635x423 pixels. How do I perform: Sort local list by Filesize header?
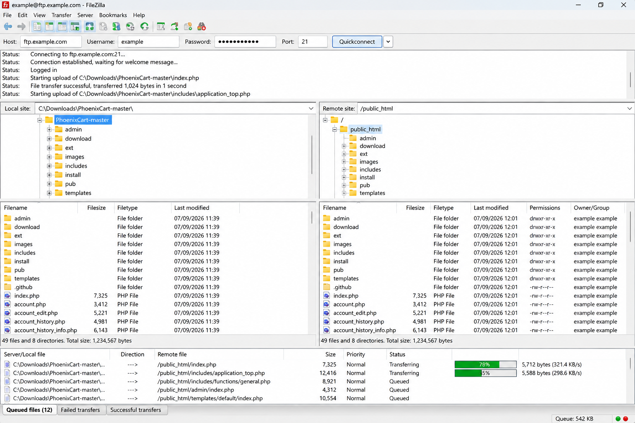pyautogui.click(x=96, y=208)
